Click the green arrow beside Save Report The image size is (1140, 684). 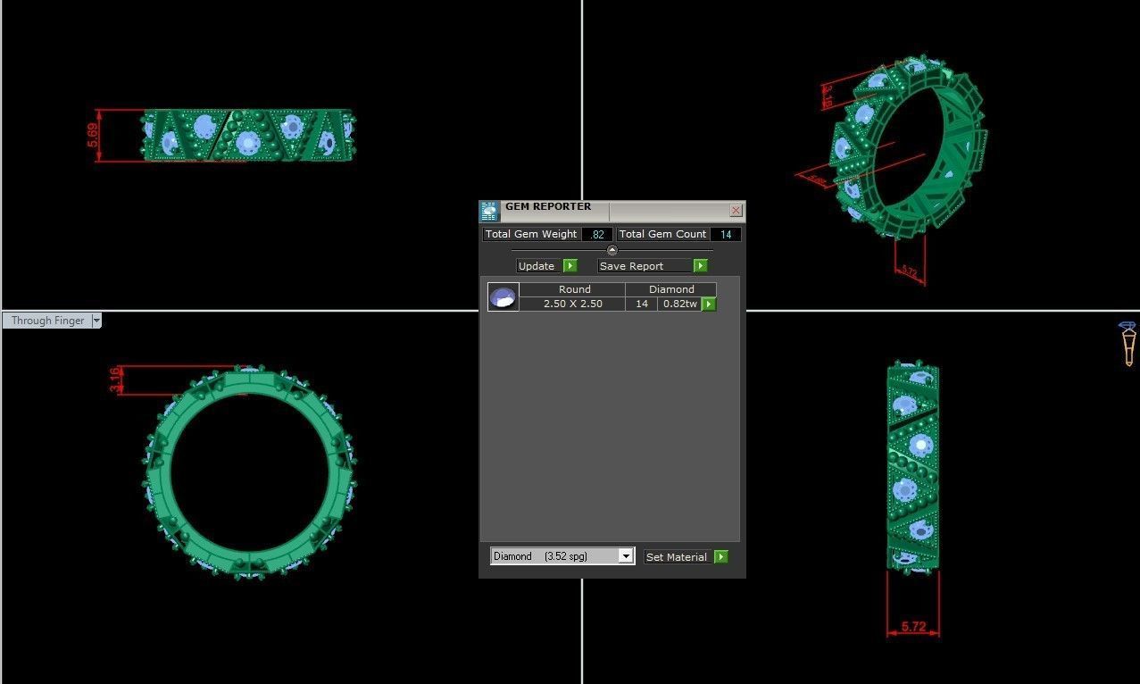coord(700,265)
